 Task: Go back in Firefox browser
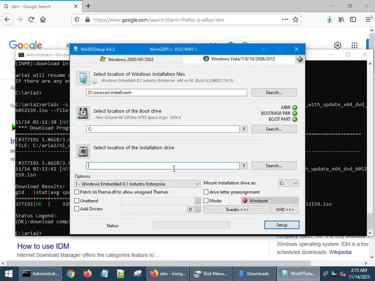click(x=7, y=19)
